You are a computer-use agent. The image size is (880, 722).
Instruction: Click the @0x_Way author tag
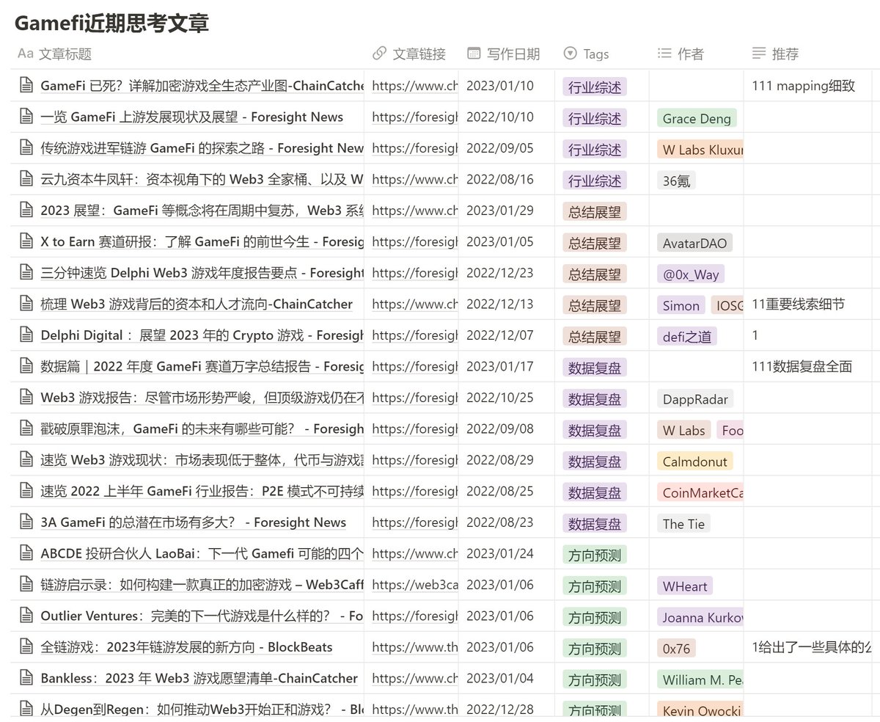tap(691, 274)
